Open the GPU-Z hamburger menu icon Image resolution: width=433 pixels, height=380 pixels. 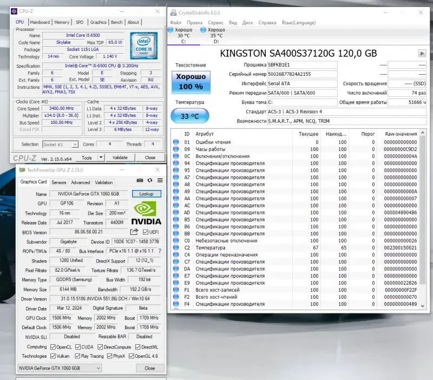click(x=160, y=180)
